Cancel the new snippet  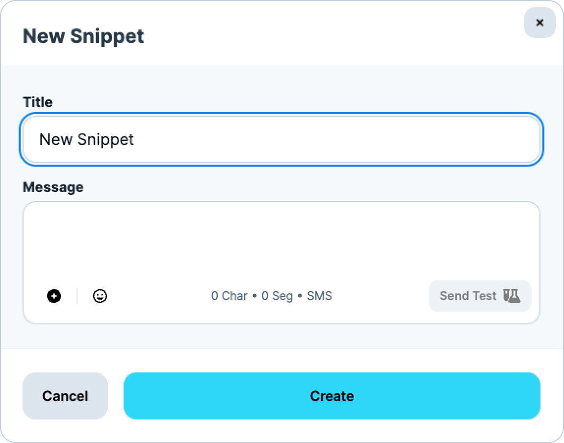click(x=65, y=395)
